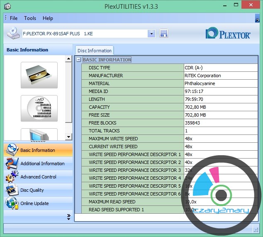Select WRITE SPEED PERFORMANCE DESCRIPTOR 5 row
This screenshot has width=263, height=237.
point(170,186)
